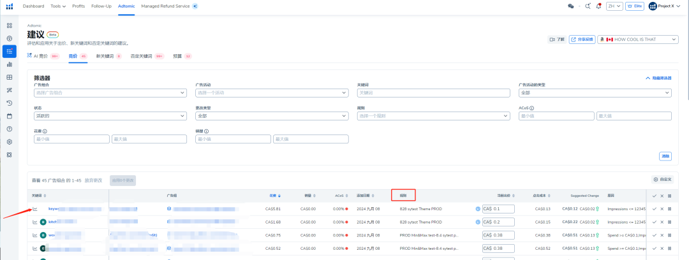Select the highlighted suggestions list sidebar icon
The width and height of the screenshot is (689, 260).
(9, 52)
